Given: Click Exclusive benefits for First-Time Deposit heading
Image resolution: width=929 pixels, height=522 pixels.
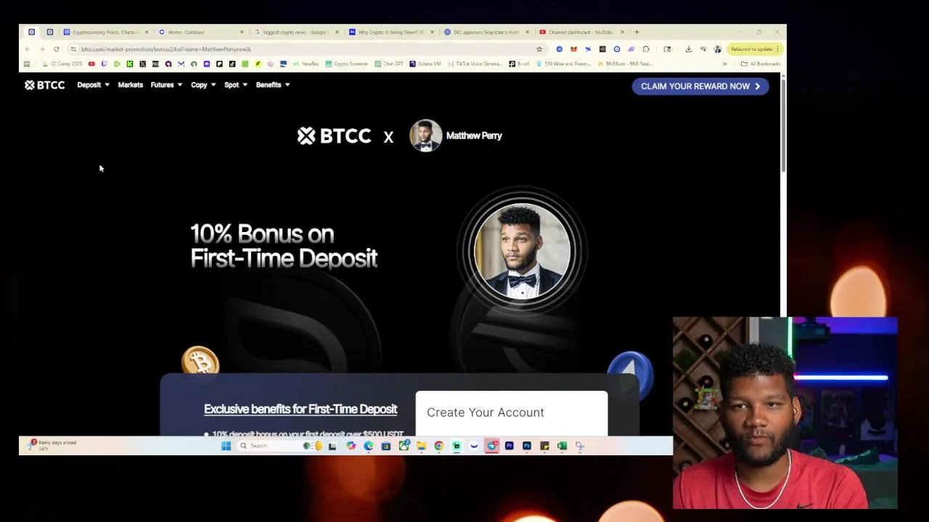Looking at the screenshot, I should click(300, 409).
